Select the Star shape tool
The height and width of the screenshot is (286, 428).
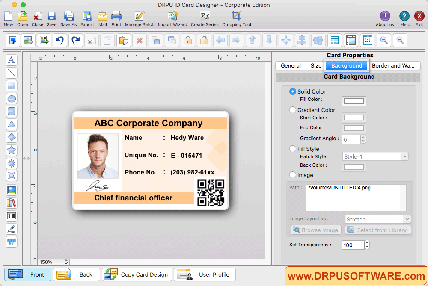(x=12, y=150)
